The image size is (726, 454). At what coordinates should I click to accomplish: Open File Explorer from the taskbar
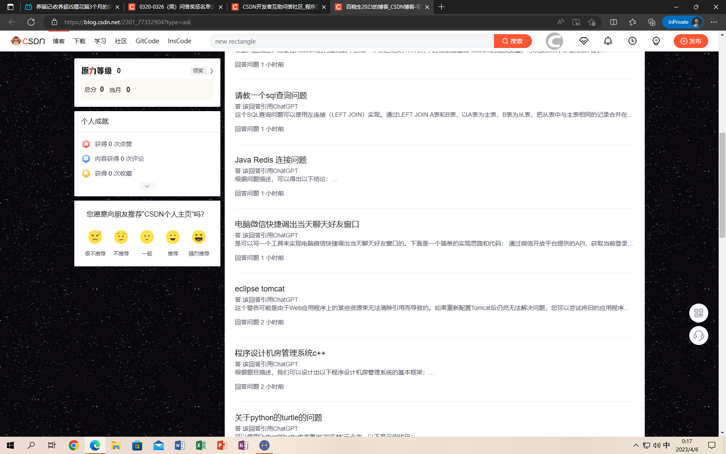coord(116,445)
